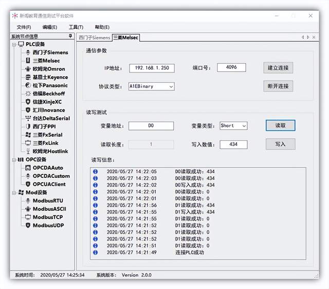Click the 基恩士Keyence node icon
Viewport: 329px width, 289px height.
(28, 77)
